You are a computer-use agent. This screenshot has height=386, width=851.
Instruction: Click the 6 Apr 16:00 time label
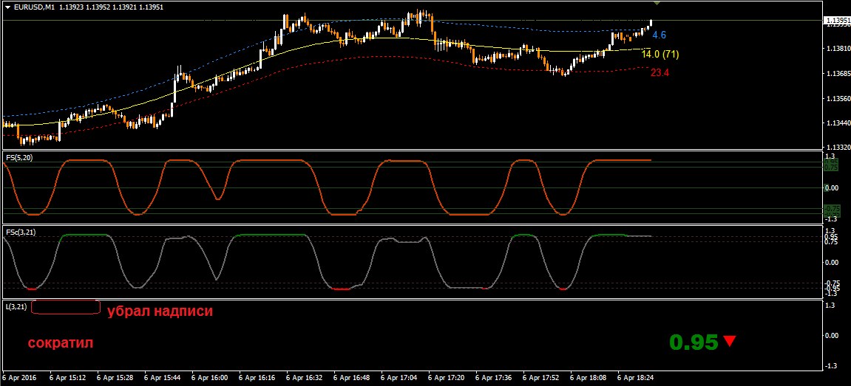(x=209, y=377)
